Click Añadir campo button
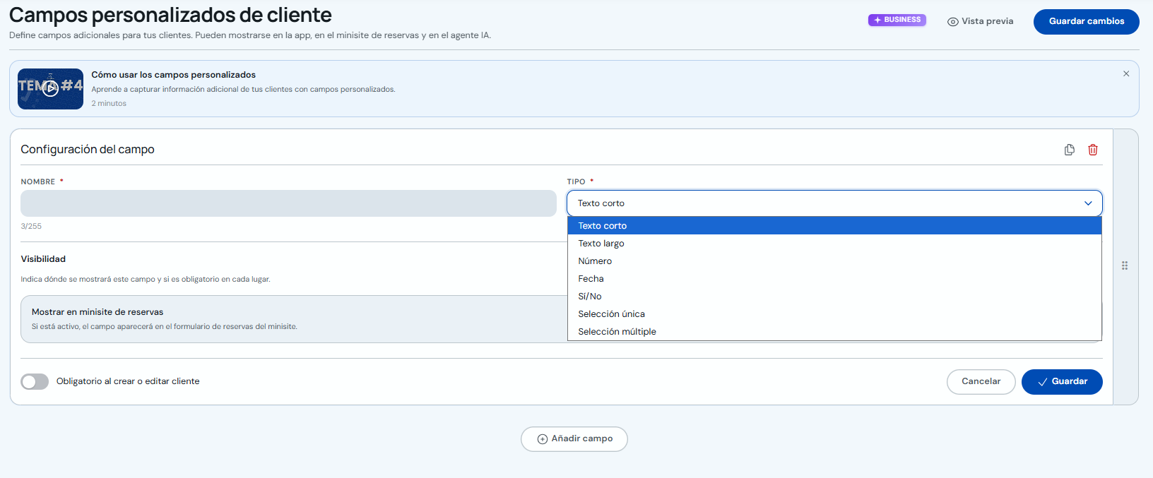 574,439
